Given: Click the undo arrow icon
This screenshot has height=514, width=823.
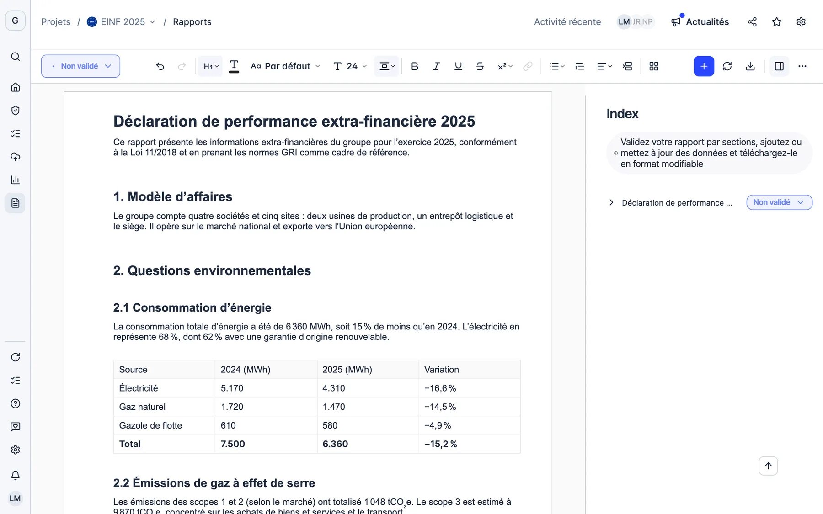Looking at the screenshot, I should (160, 66).
